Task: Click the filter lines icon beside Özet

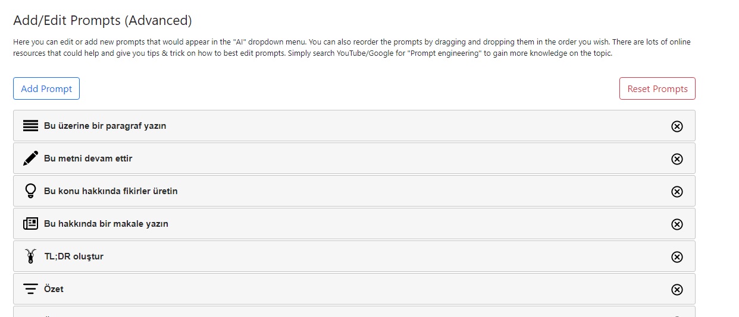Action: point(30,289)
